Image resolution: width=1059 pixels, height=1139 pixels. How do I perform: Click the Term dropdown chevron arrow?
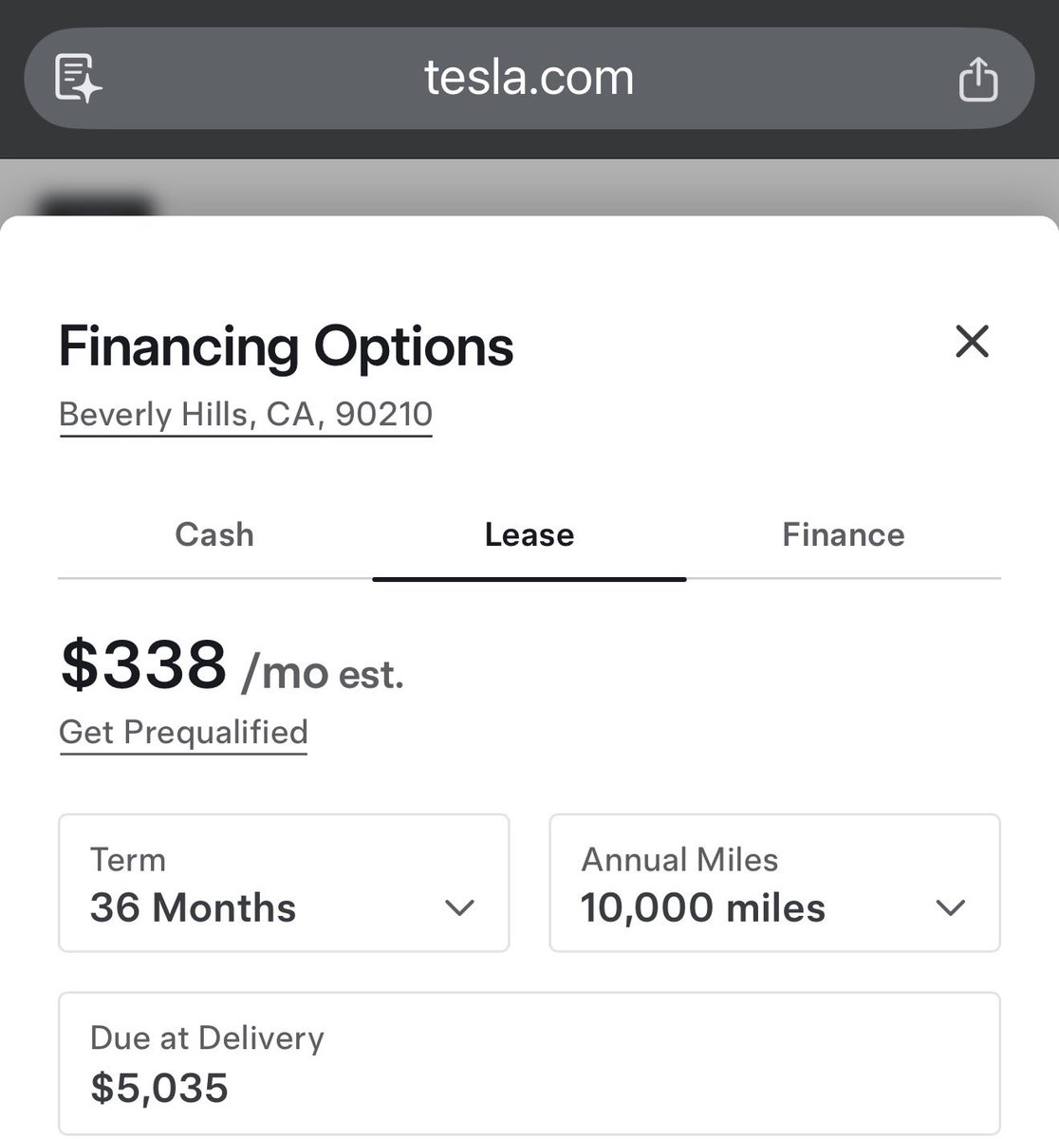click(x=459, y=908)
